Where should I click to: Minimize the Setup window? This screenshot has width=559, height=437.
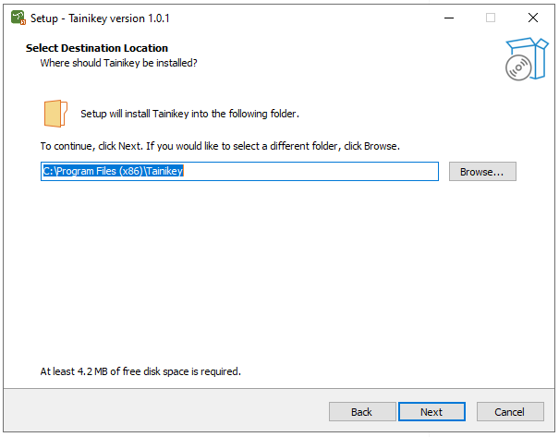[x=448, y=18]
